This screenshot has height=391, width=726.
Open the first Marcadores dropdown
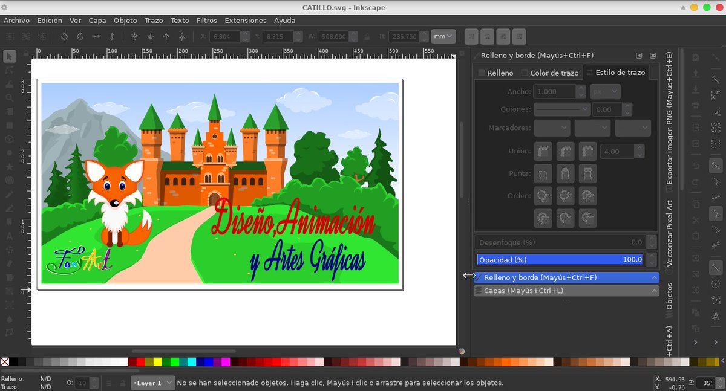(552, 128)
